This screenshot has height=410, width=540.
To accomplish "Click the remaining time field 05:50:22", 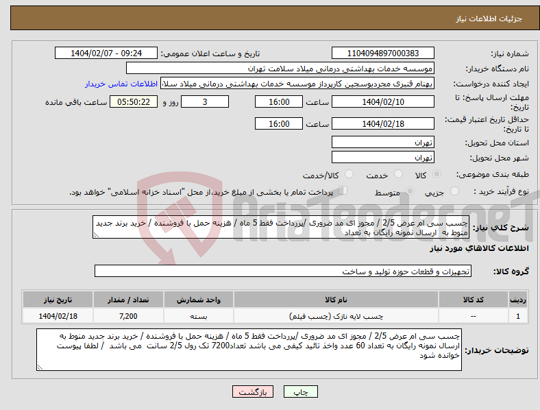I will tap(134, 101).
